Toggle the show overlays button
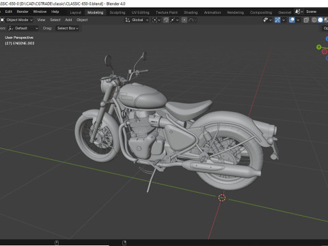The width and height of the screenshot is (328, 246). coord(292,20)
